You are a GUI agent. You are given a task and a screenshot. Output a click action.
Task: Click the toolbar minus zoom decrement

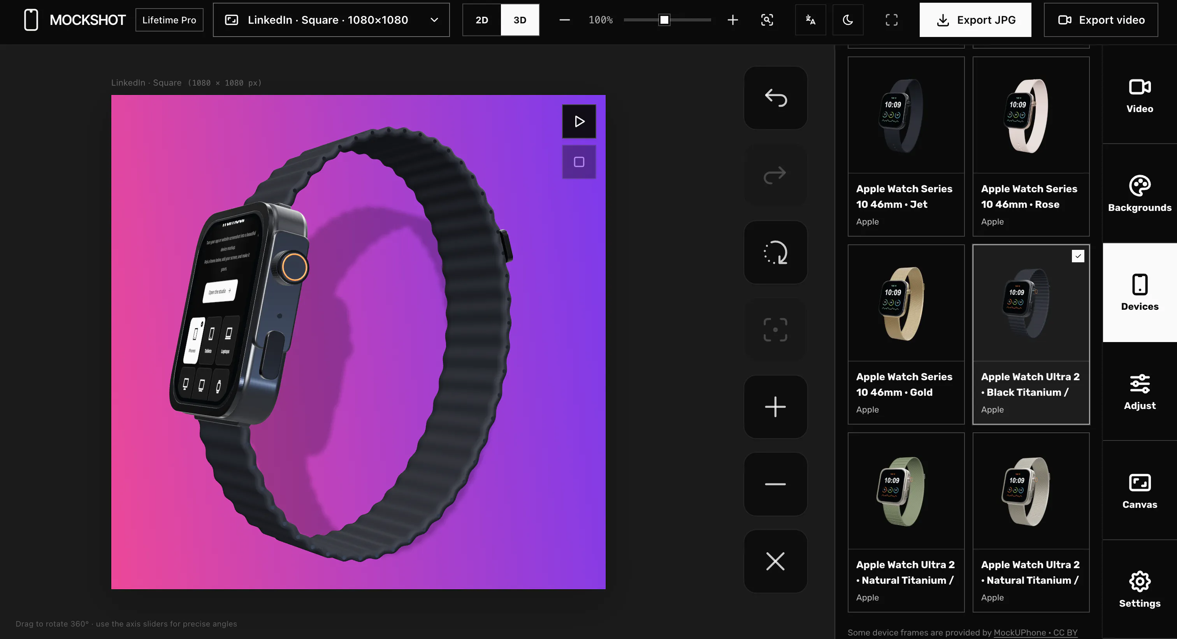click(565, 19)
